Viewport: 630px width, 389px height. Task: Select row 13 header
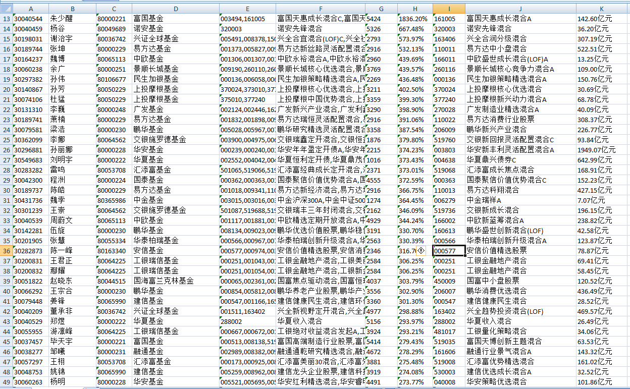(6, 19)
